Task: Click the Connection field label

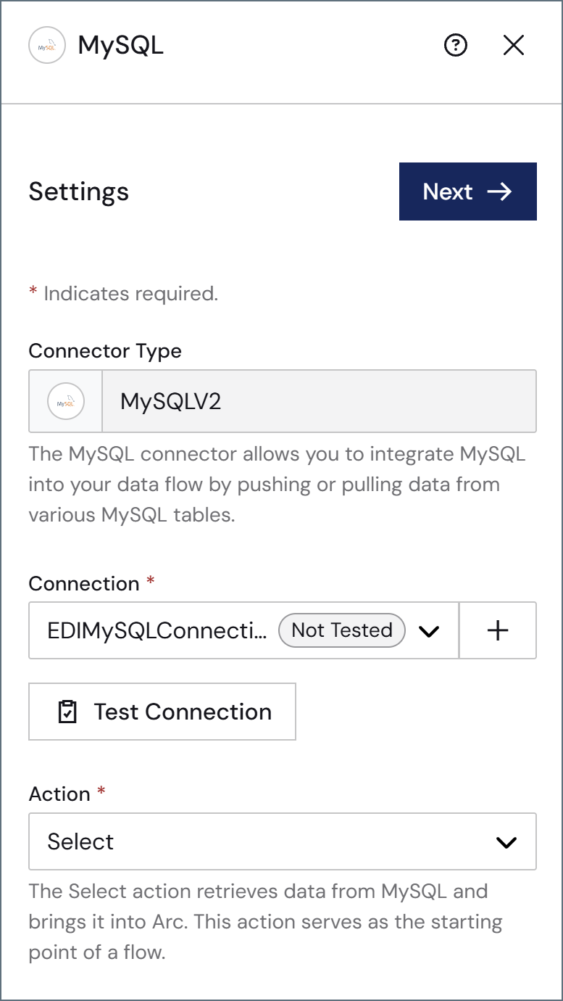Action: (x=84, y=584)
